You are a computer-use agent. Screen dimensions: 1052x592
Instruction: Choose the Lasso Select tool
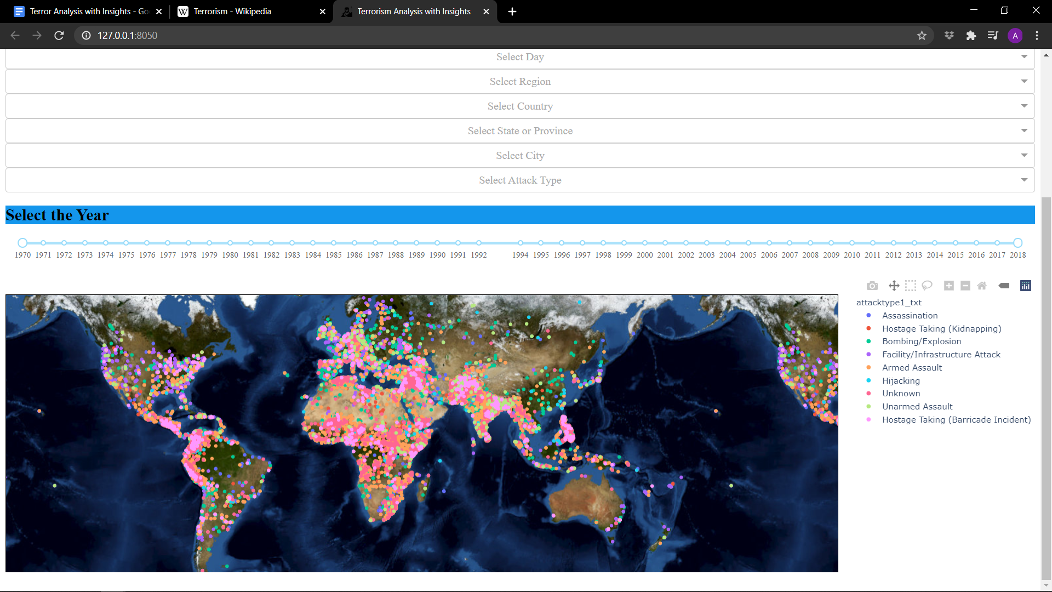point(927,286)
